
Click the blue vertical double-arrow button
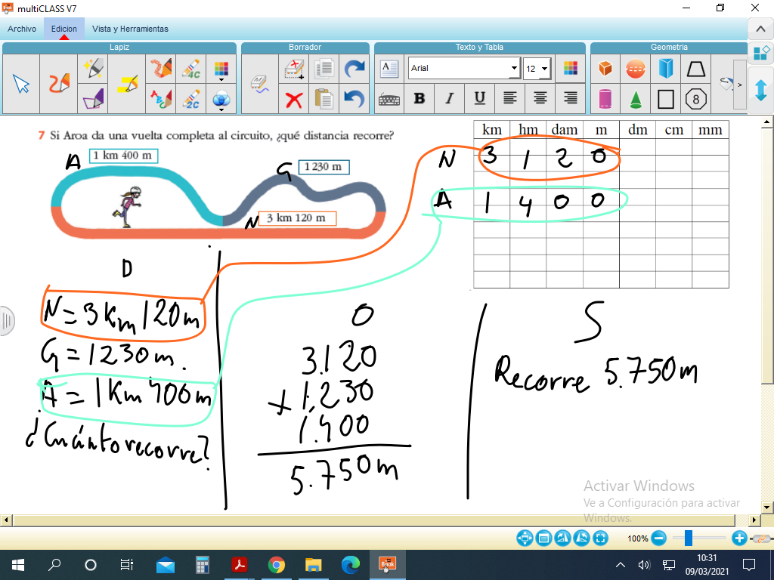(x=760, y=91)
